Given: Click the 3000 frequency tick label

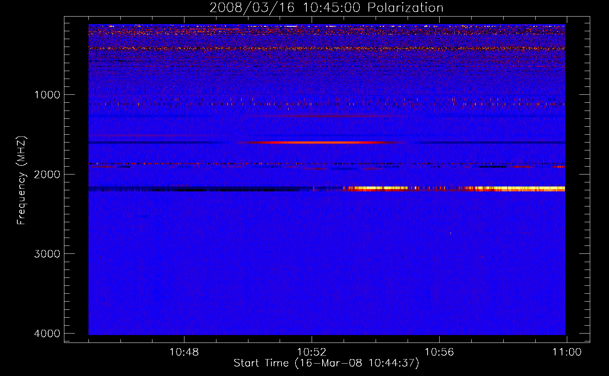Looking at the screenshot, I should 47,254.
